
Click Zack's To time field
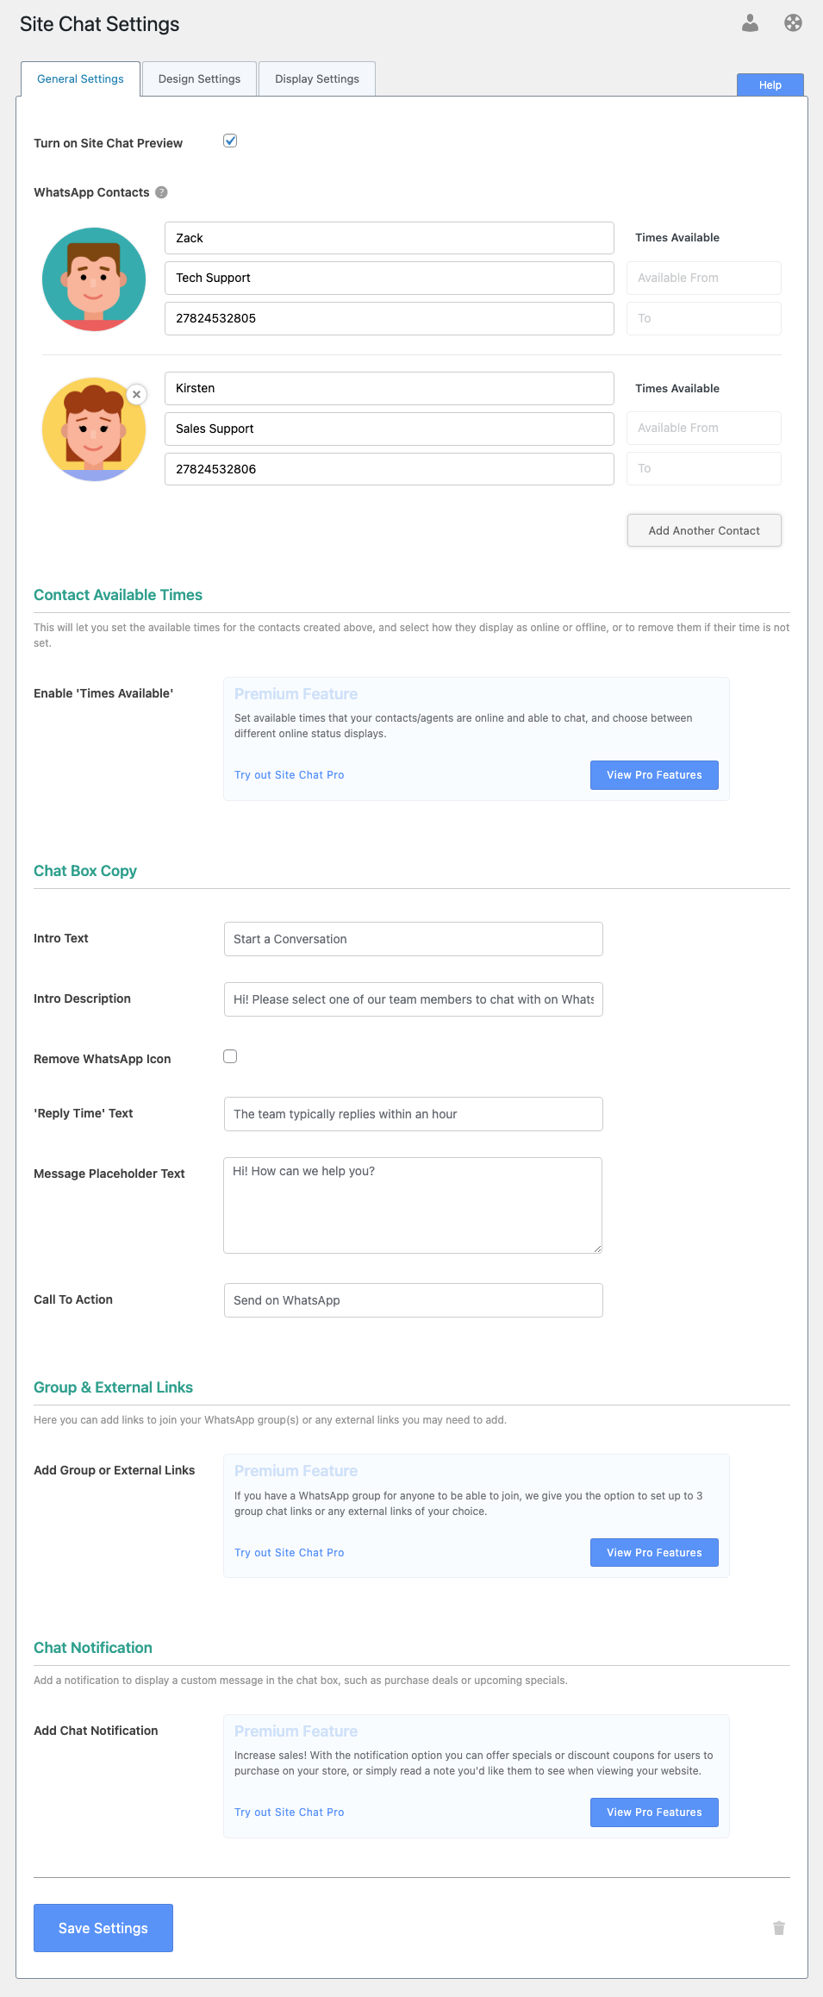[x=704, y=318]
